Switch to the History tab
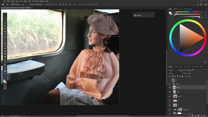The height and width of the screenshot is (117, 208). tap(201, 67)
